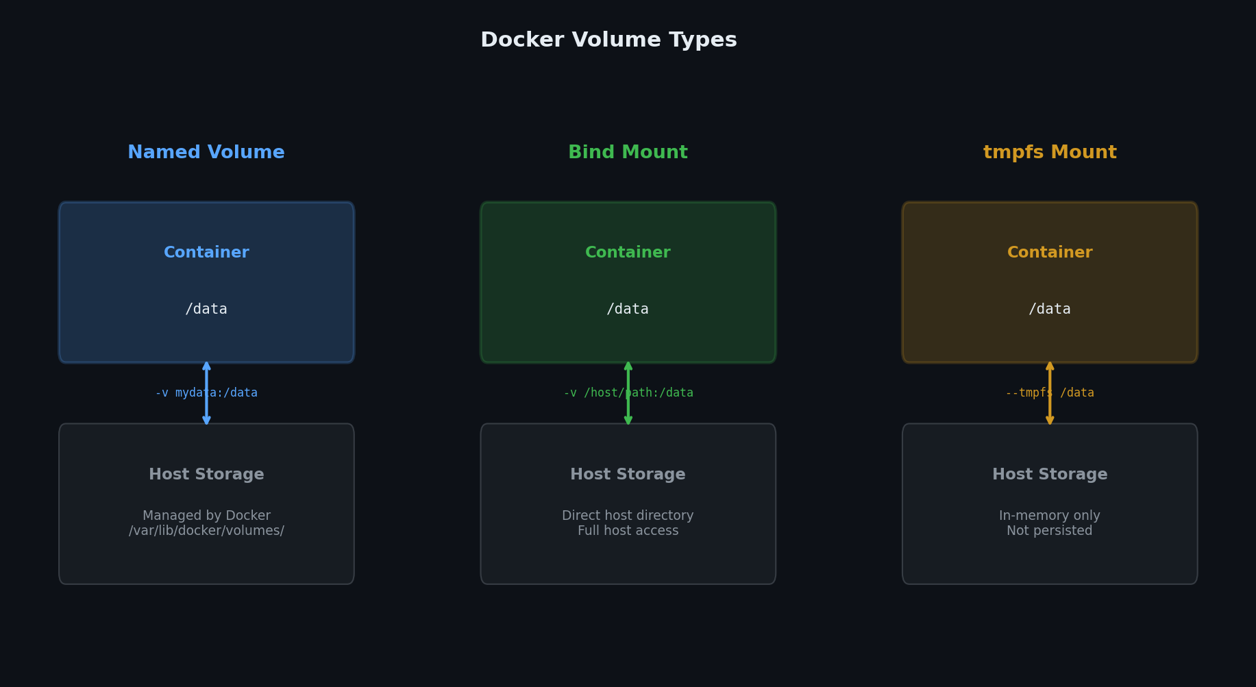
Task: Click the 'Full host access' text
Action: [x=628, y=531]
